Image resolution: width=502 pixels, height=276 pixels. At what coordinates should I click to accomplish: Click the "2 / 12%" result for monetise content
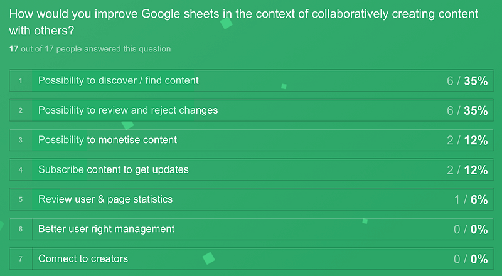point(467,141)
